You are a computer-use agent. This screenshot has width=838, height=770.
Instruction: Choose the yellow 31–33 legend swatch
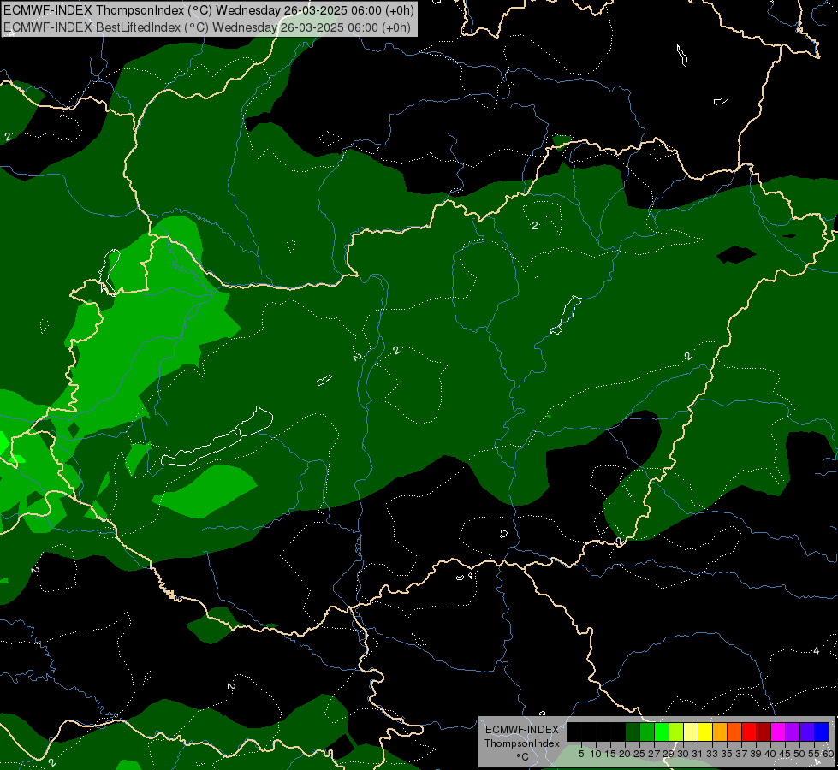705,731
